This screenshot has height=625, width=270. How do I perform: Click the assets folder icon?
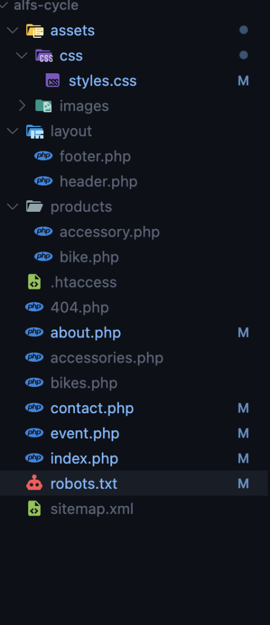click(x=35, y=31)
